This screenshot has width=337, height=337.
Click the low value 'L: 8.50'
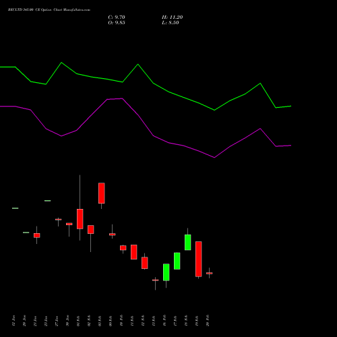(x=171, y=23)
